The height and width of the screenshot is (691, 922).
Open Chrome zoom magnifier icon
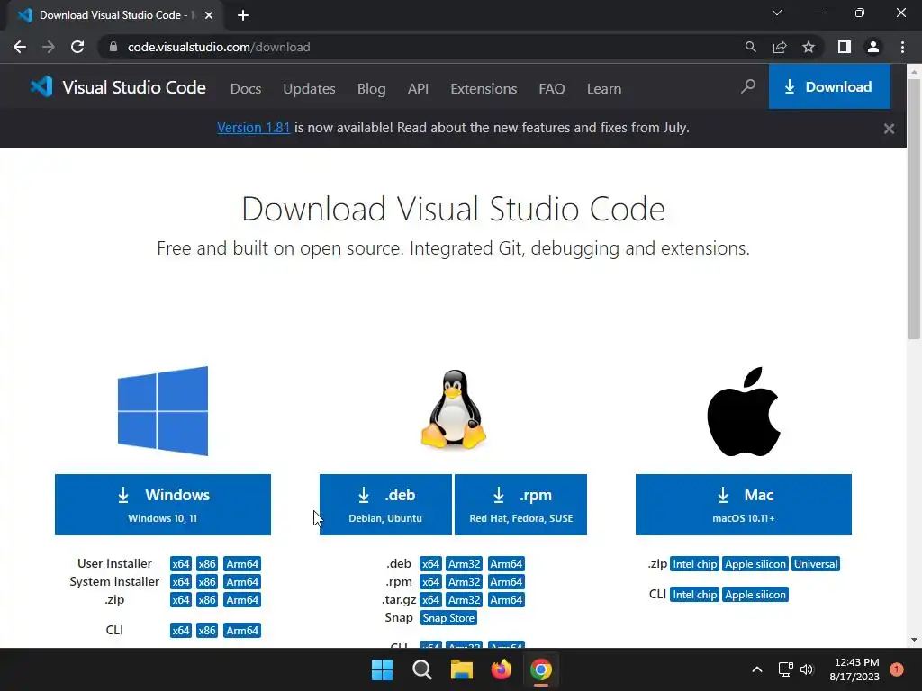pyautogui.click(x=750, y=47)
